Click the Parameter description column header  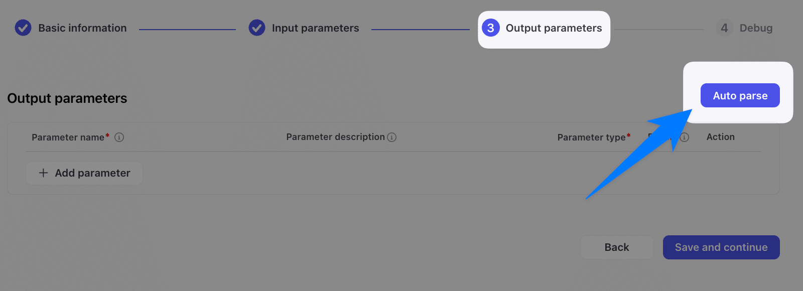pos(335,137)
